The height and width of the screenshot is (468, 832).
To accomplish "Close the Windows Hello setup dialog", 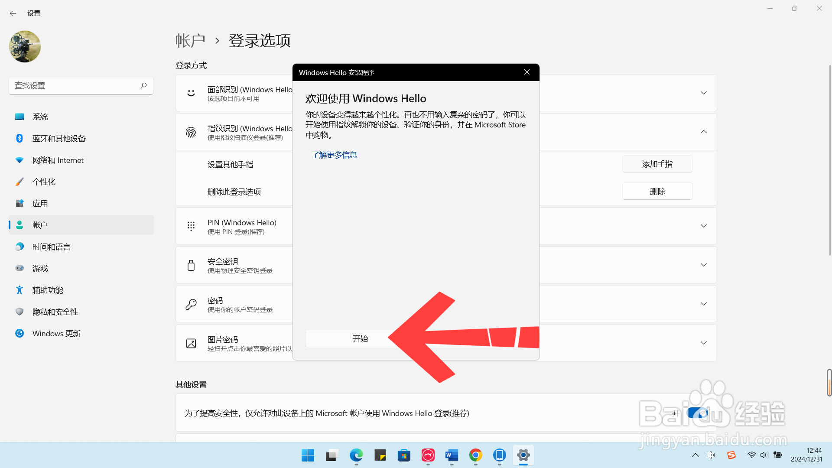I will pos(527,72).
